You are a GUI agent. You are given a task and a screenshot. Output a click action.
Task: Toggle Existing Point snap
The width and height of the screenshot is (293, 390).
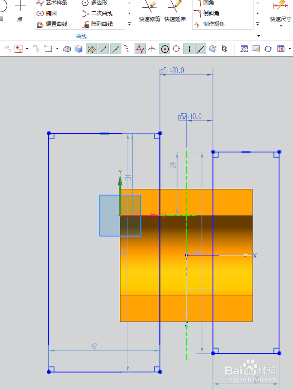coord(189,49)
